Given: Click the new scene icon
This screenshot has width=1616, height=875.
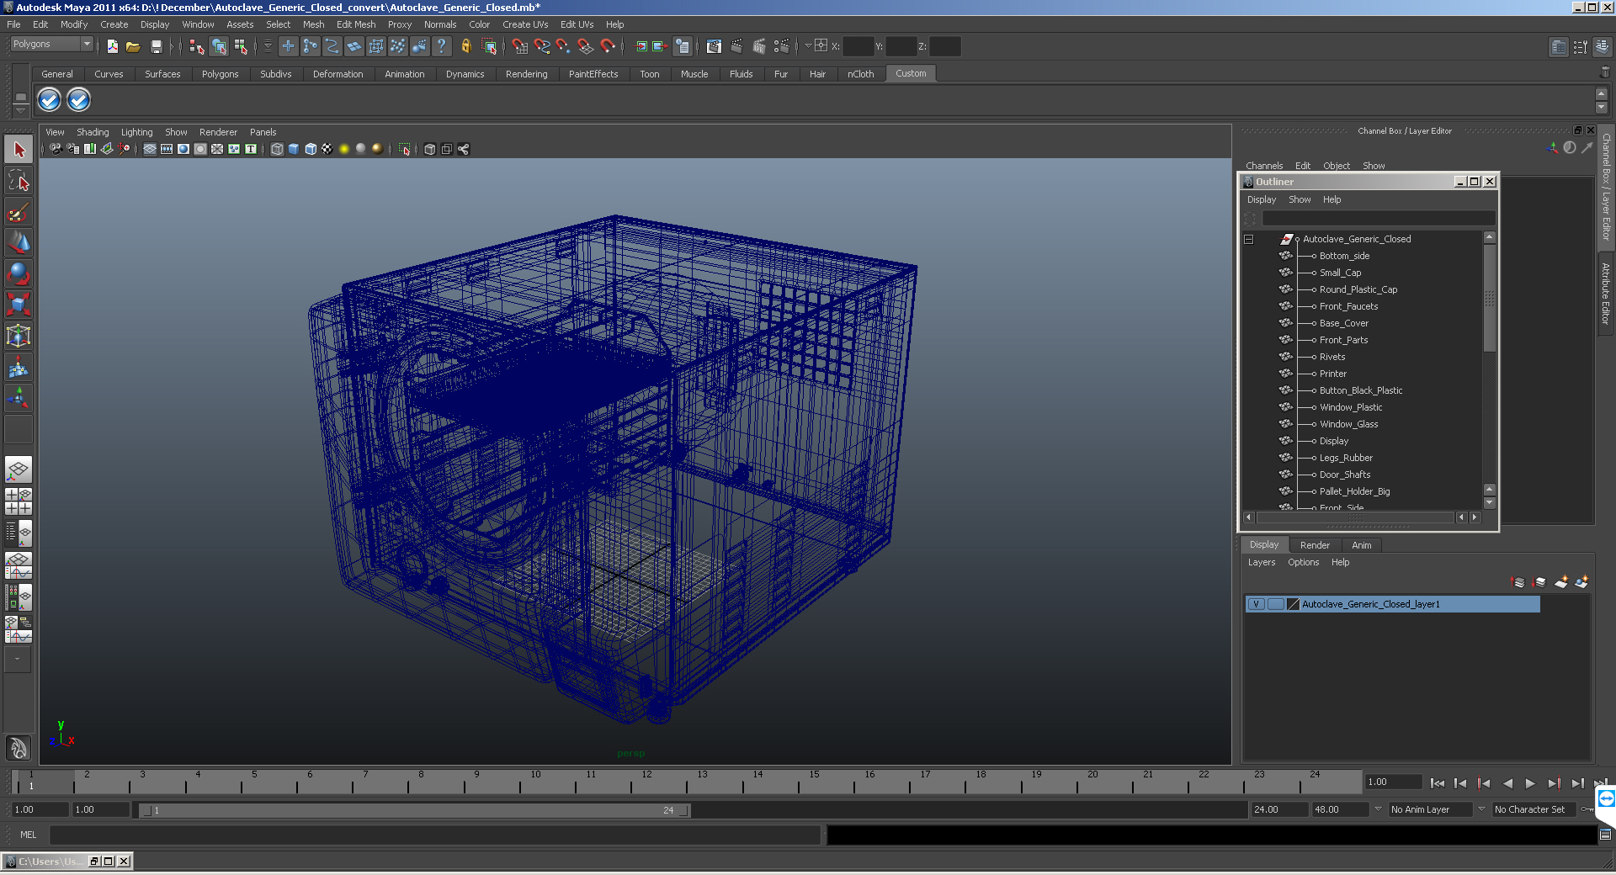Looking at the screenshot, I should pyautogui.click(x=113, y=46).
